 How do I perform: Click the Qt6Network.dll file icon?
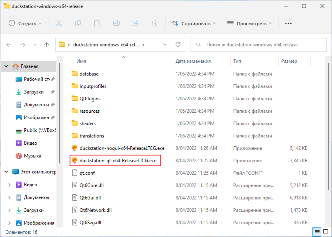(x=75, y=210)
